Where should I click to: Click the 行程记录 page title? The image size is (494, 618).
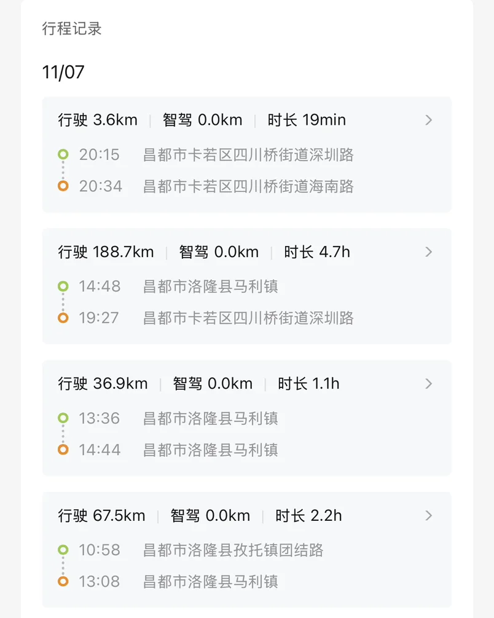click(x=72, y=28)
